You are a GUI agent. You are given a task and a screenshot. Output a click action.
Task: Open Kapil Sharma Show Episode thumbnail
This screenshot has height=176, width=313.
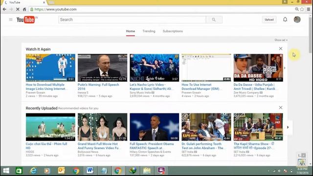[x=258, y=127]
